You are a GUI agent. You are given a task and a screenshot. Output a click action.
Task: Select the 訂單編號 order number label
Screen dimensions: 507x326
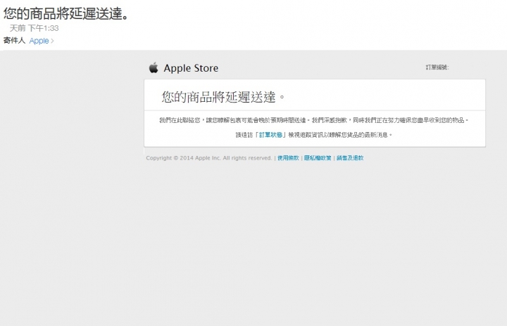437,67
